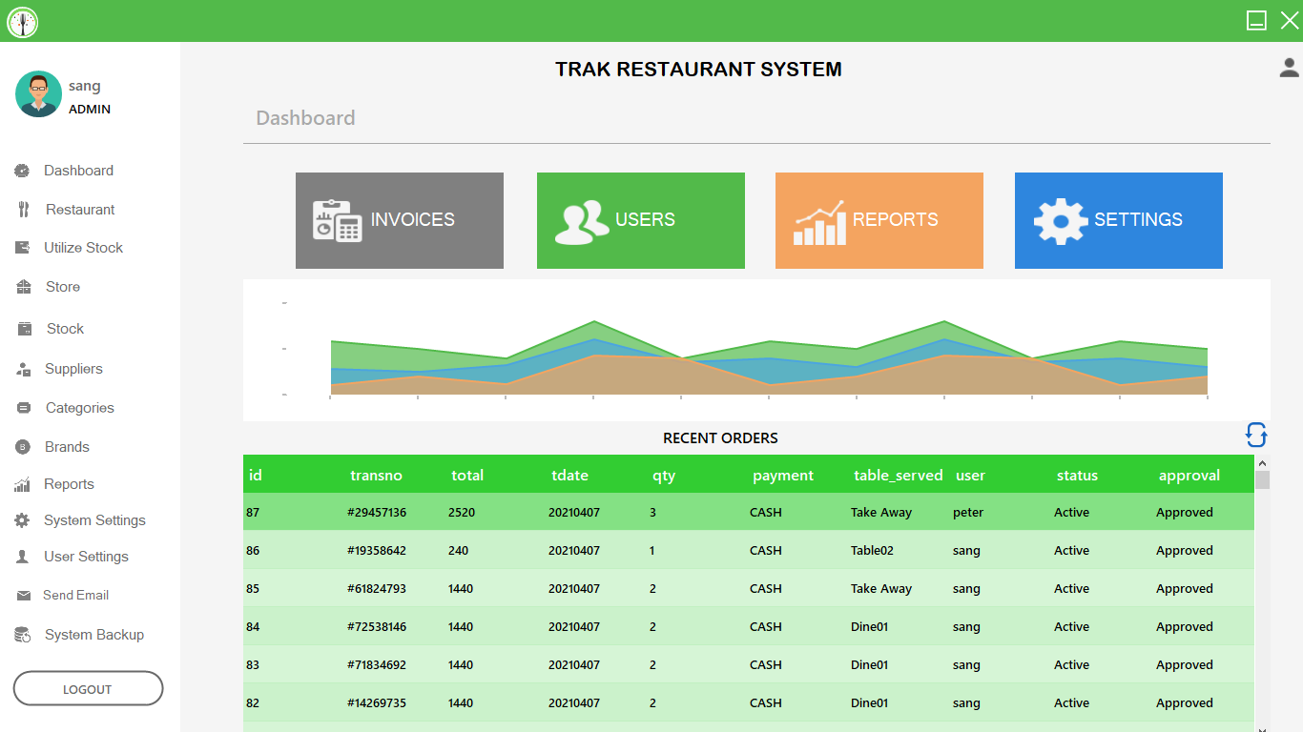This screenshot has width=1303, height=732.
Task: Open the green USERS tile
Action: pos(640,220)
